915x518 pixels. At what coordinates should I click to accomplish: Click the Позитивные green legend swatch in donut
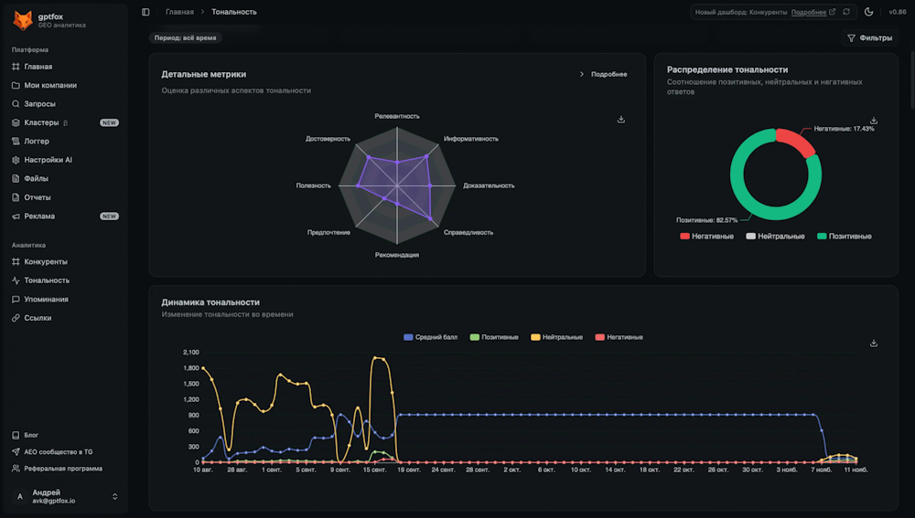point(822,237)
